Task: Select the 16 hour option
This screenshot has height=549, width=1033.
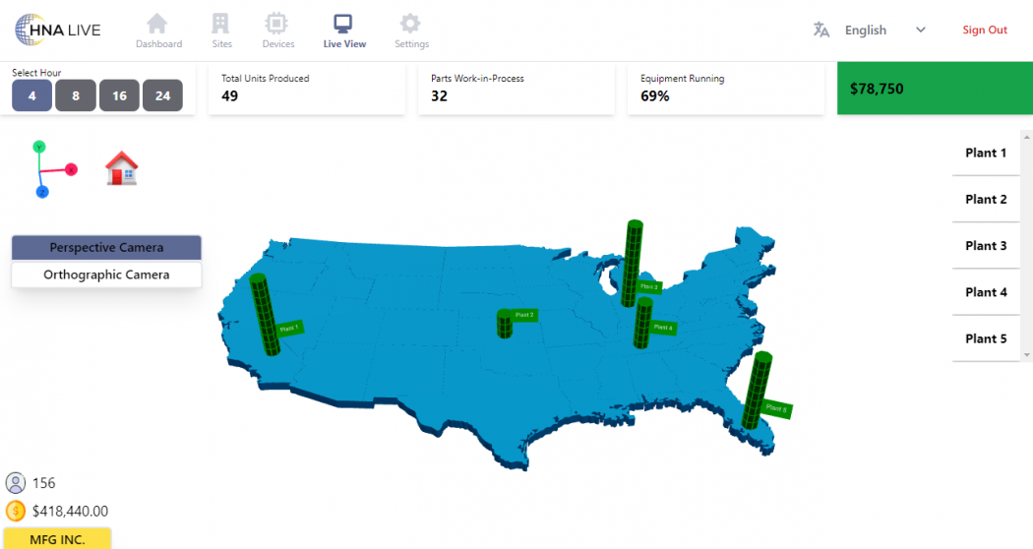Action: (x=119, y=95)
